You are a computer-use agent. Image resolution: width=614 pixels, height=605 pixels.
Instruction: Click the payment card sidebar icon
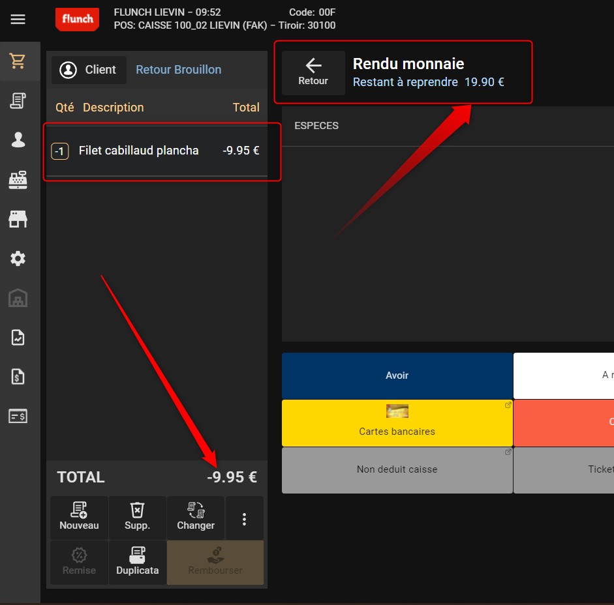click(x=18, y=416)
